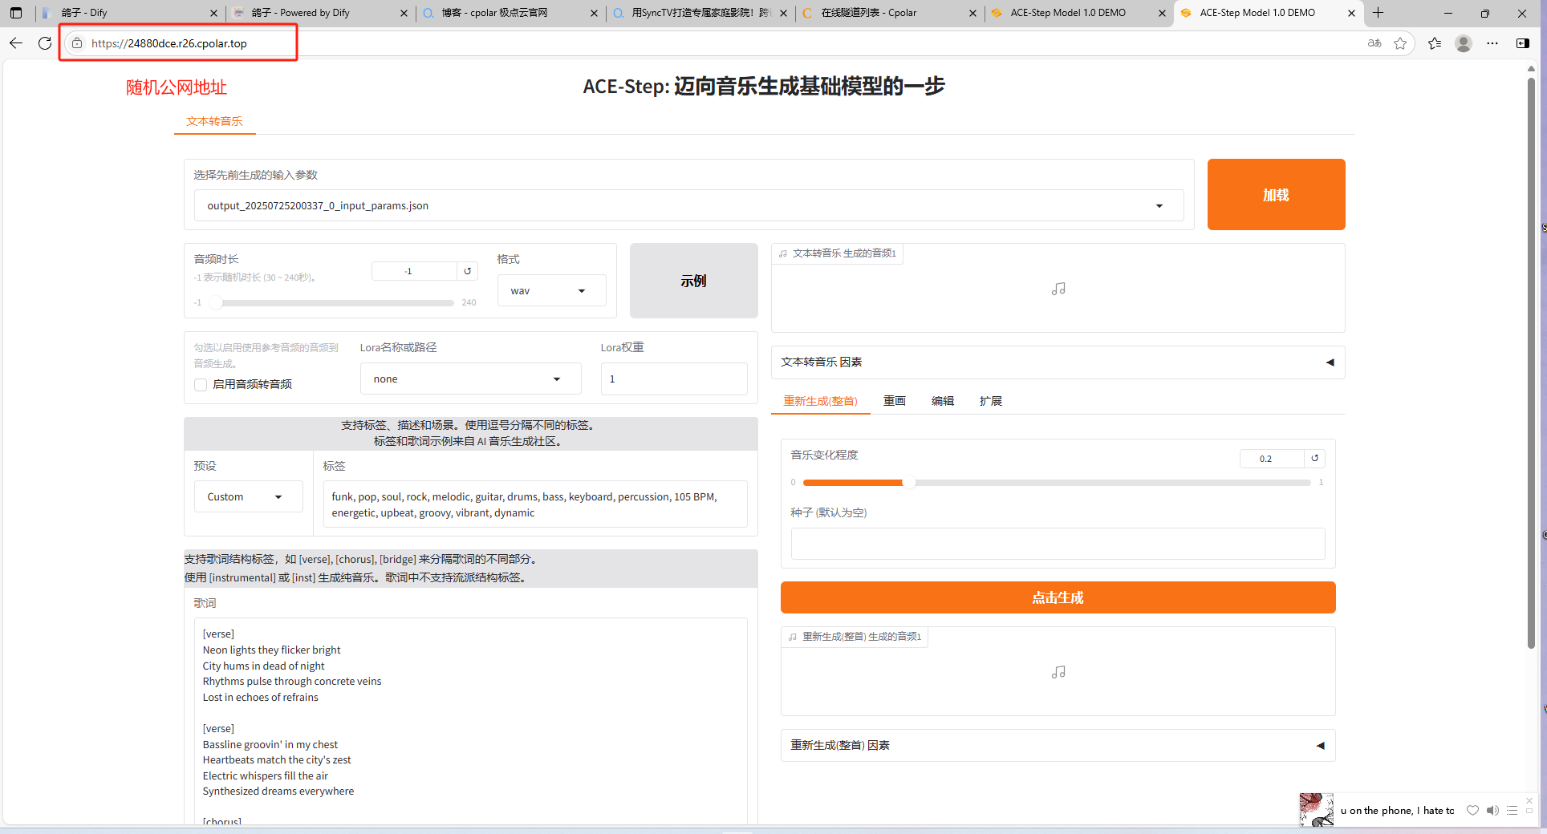Viewport: 1547px width, 834px height.
Task: Like the song in mini player
Action: 1472,811
